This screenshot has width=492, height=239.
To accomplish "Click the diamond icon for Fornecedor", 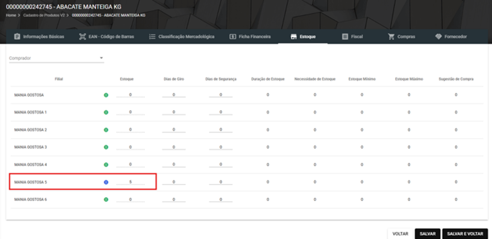I will 438,37.
